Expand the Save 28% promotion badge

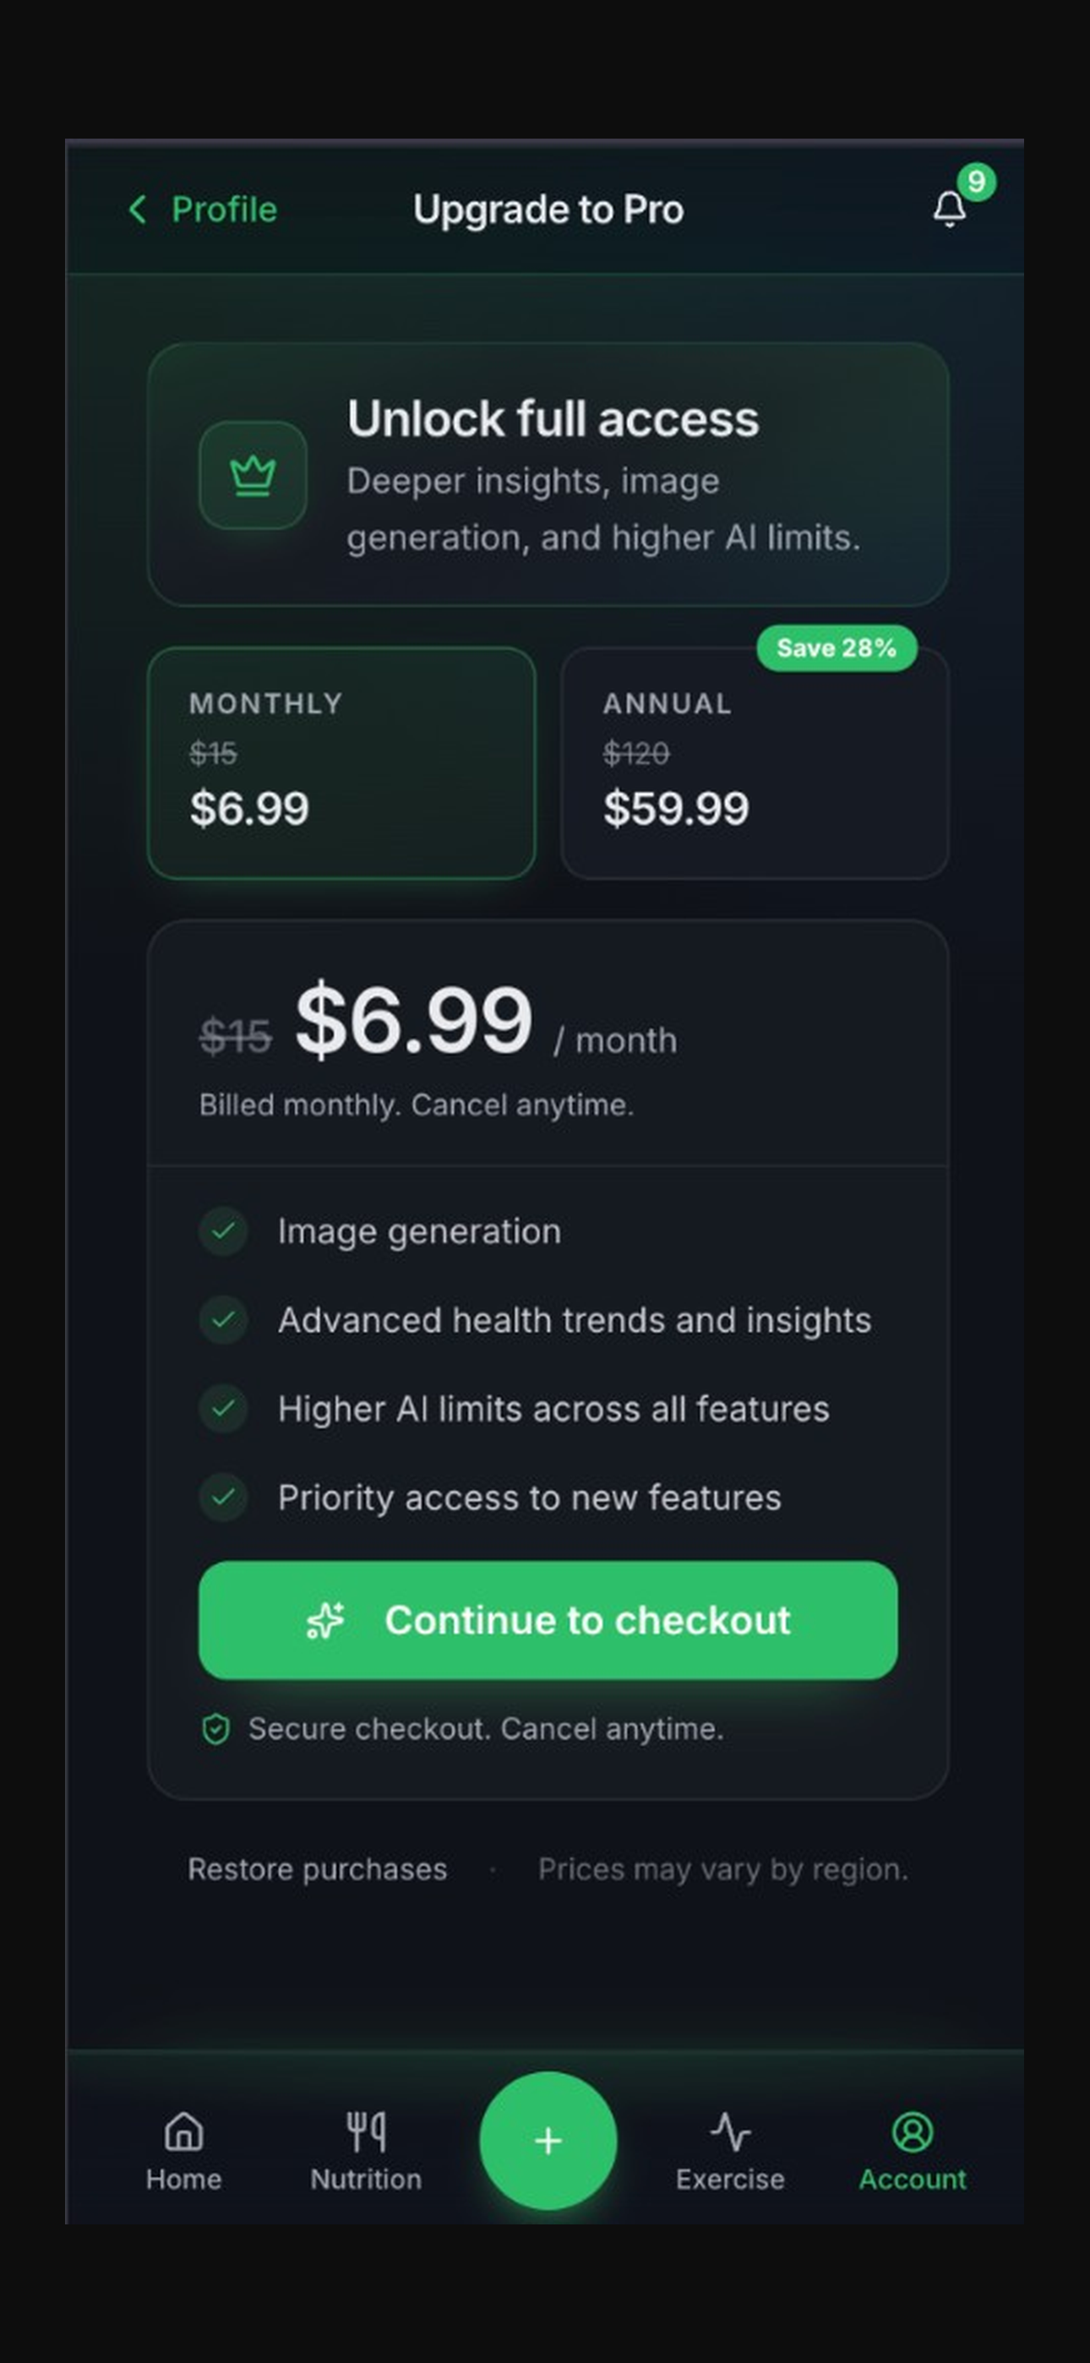click(836, 648)
